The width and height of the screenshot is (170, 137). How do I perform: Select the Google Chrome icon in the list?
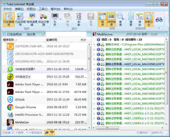10,107
